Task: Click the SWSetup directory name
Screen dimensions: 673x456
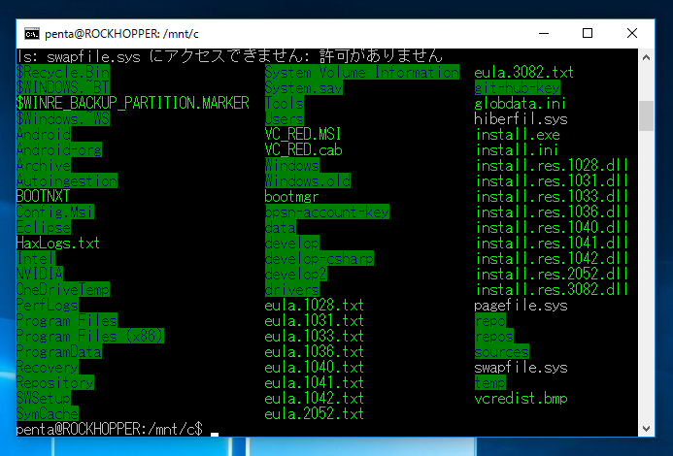Action: click(x=44, y=398)
